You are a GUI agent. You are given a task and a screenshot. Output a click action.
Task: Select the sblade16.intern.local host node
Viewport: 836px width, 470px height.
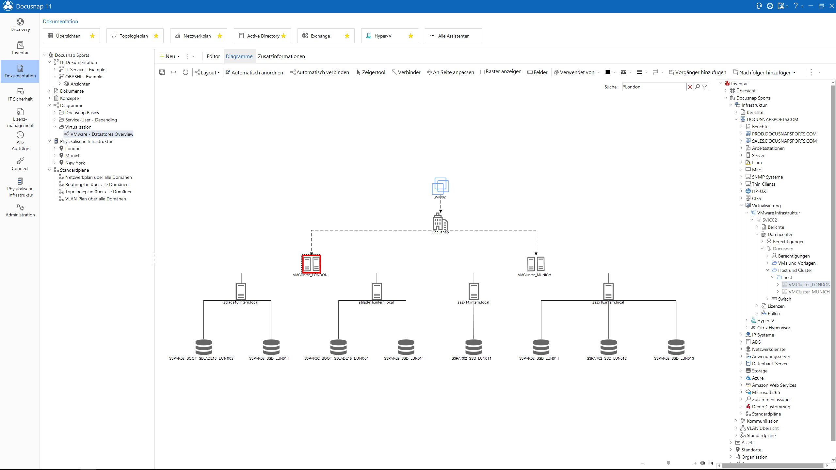(241, 291)
